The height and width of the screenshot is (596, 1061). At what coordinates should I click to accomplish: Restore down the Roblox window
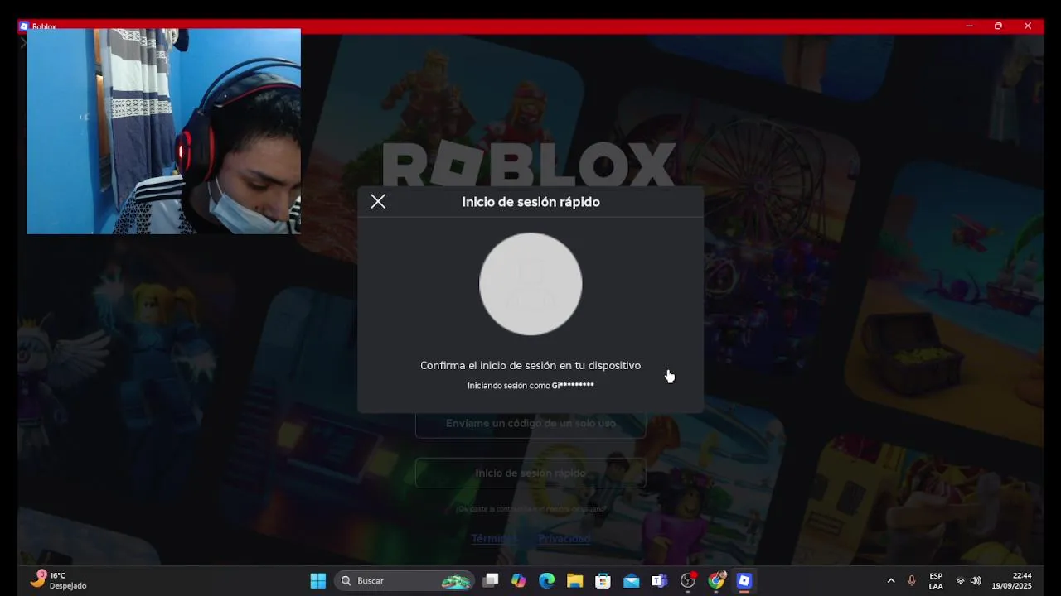[998, 26]
